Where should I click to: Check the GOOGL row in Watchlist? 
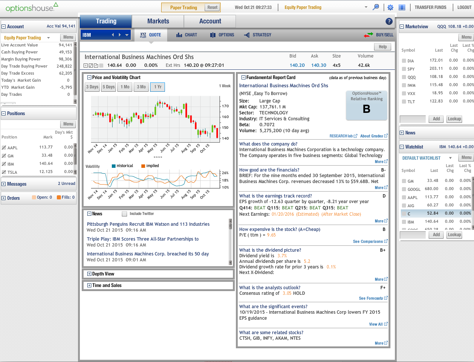[x=404, y=189]
